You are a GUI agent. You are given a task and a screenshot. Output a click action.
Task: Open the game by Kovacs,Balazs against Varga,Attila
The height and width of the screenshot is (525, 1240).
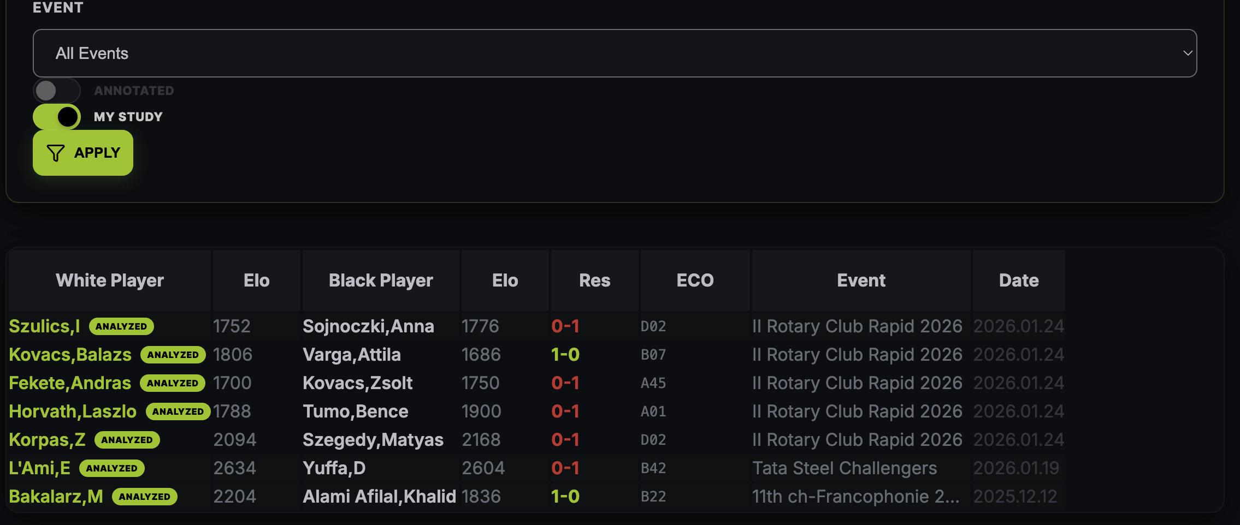tap(70, 355)
